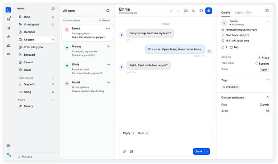Attach a file with the paperclip icon
Image resolution: width=278 pixels, height=164 pixels.
(124, 152)
